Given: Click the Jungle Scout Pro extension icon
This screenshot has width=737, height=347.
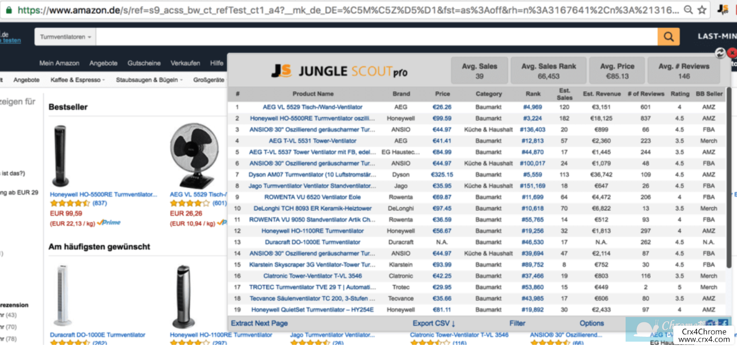Looking at the screenshot, I should 723,9.
